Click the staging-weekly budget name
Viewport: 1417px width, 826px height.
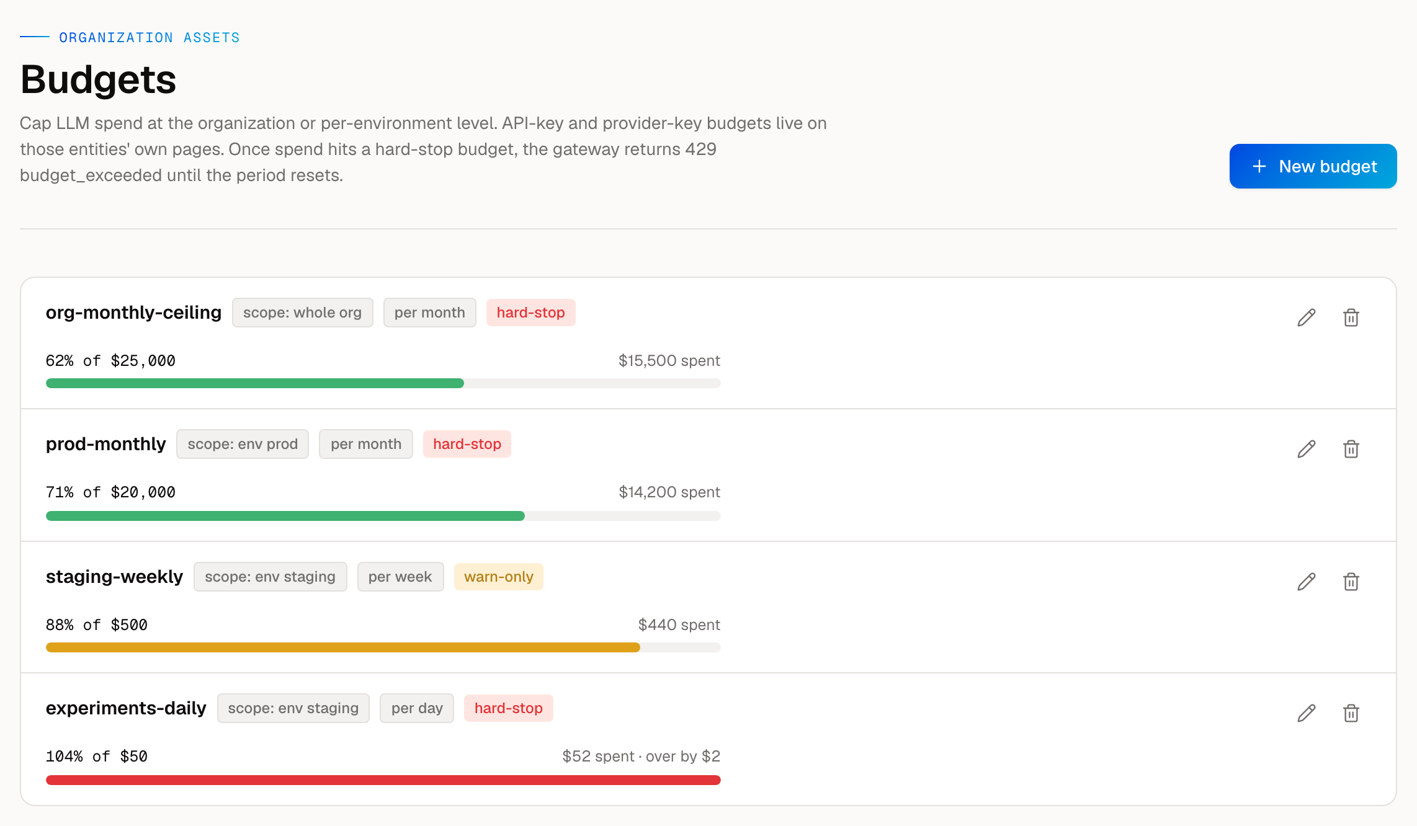[114, 577]
